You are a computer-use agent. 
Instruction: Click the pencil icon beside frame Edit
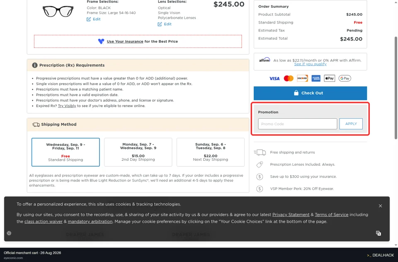pos(89,19)
